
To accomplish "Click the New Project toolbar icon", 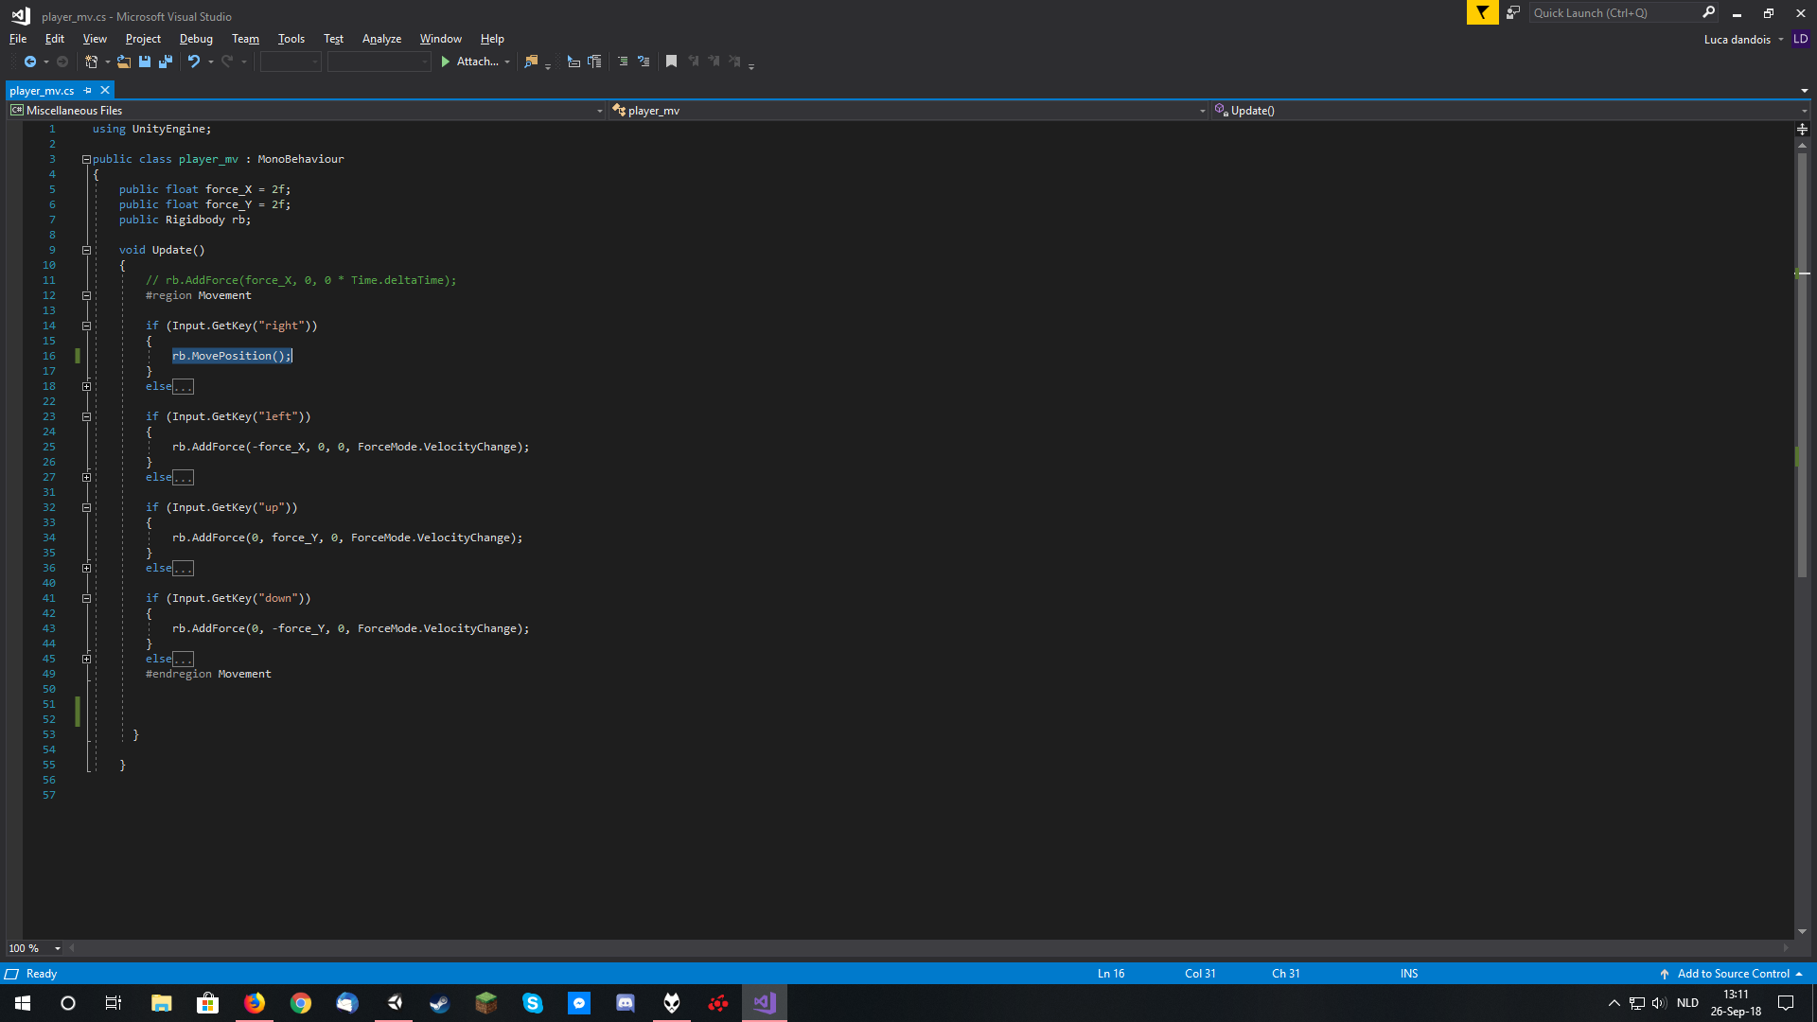I will point(91,62).
